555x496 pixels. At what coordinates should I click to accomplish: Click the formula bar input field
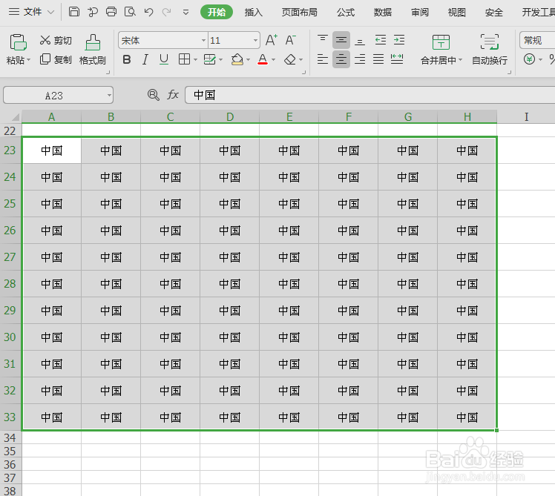(x=370, y=95)
